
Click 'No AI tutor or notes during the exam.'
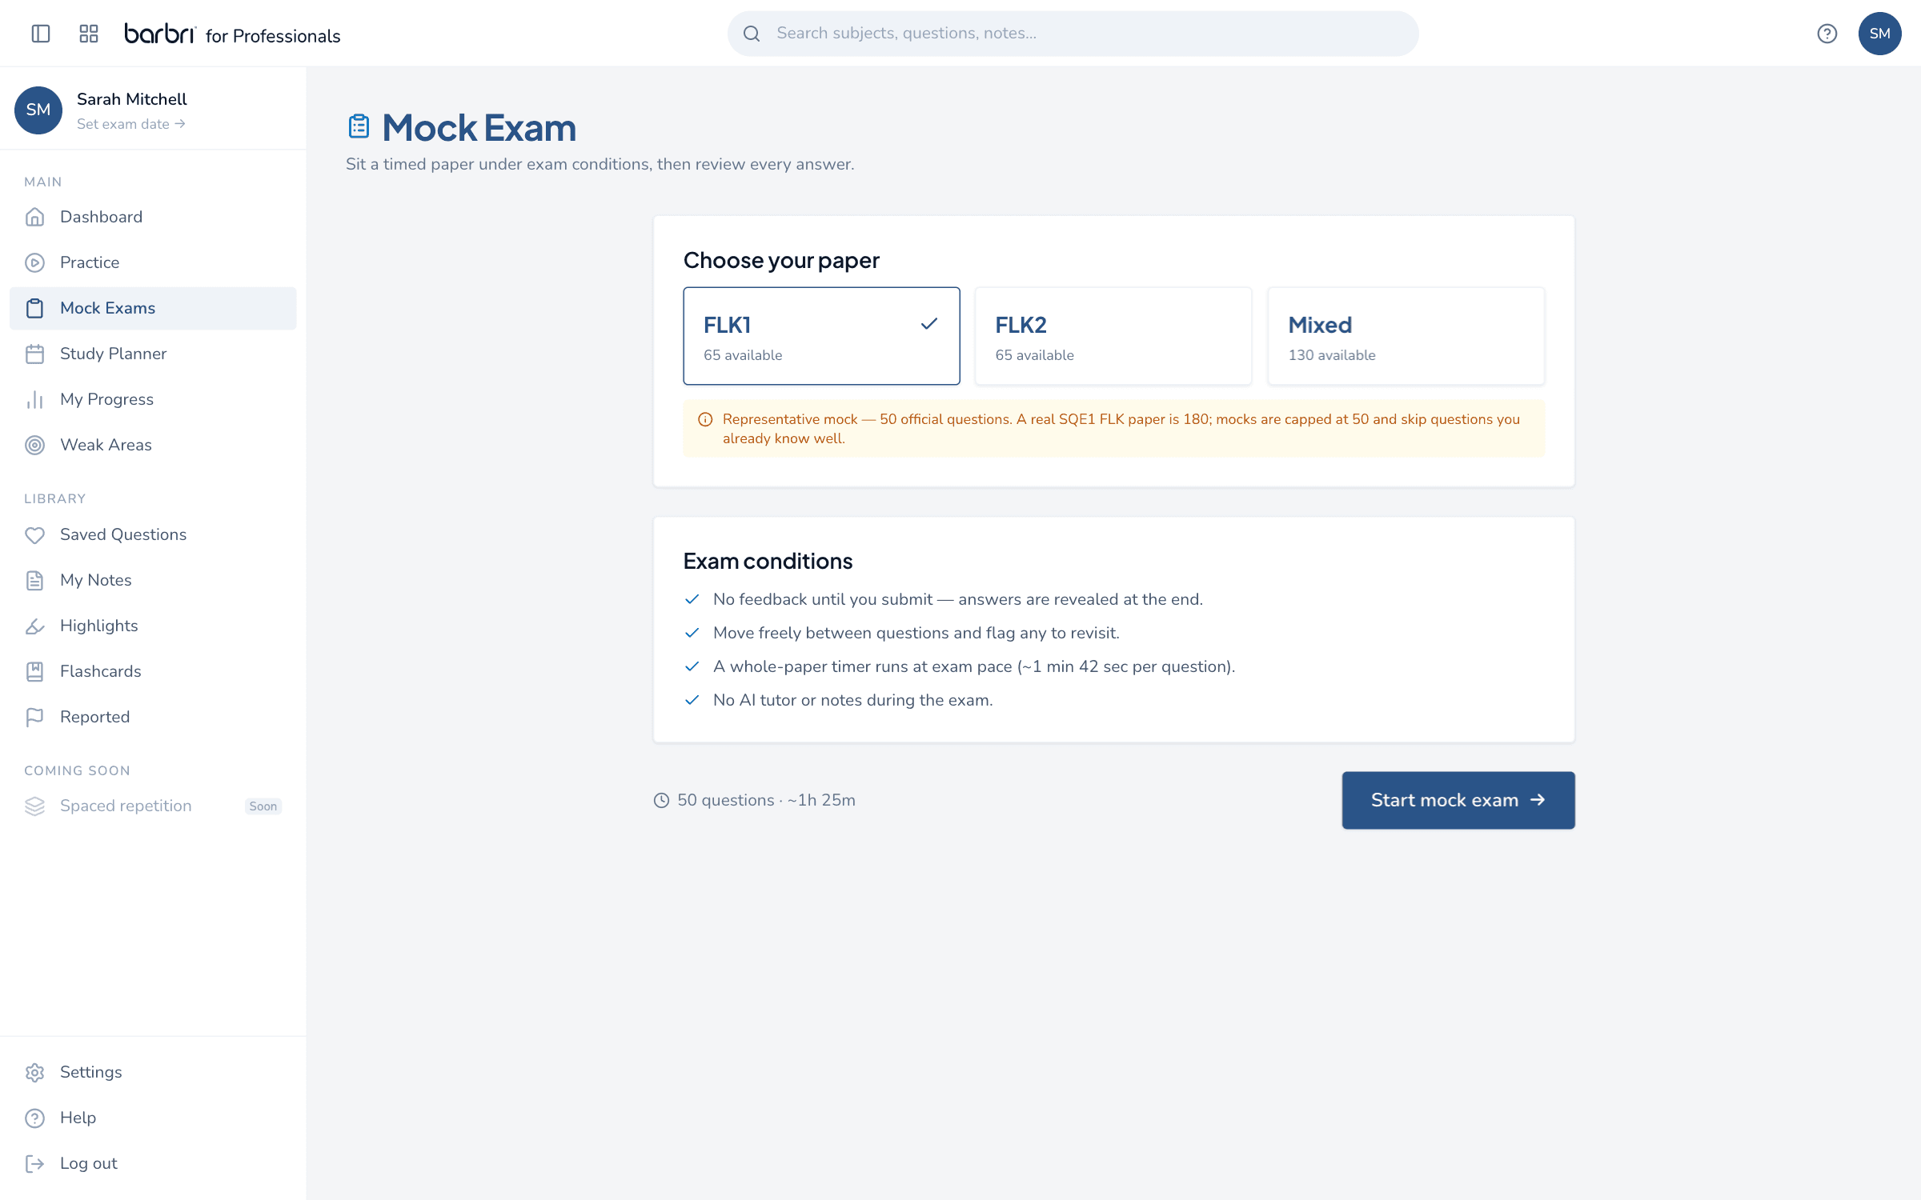click(x=853, y=700)
